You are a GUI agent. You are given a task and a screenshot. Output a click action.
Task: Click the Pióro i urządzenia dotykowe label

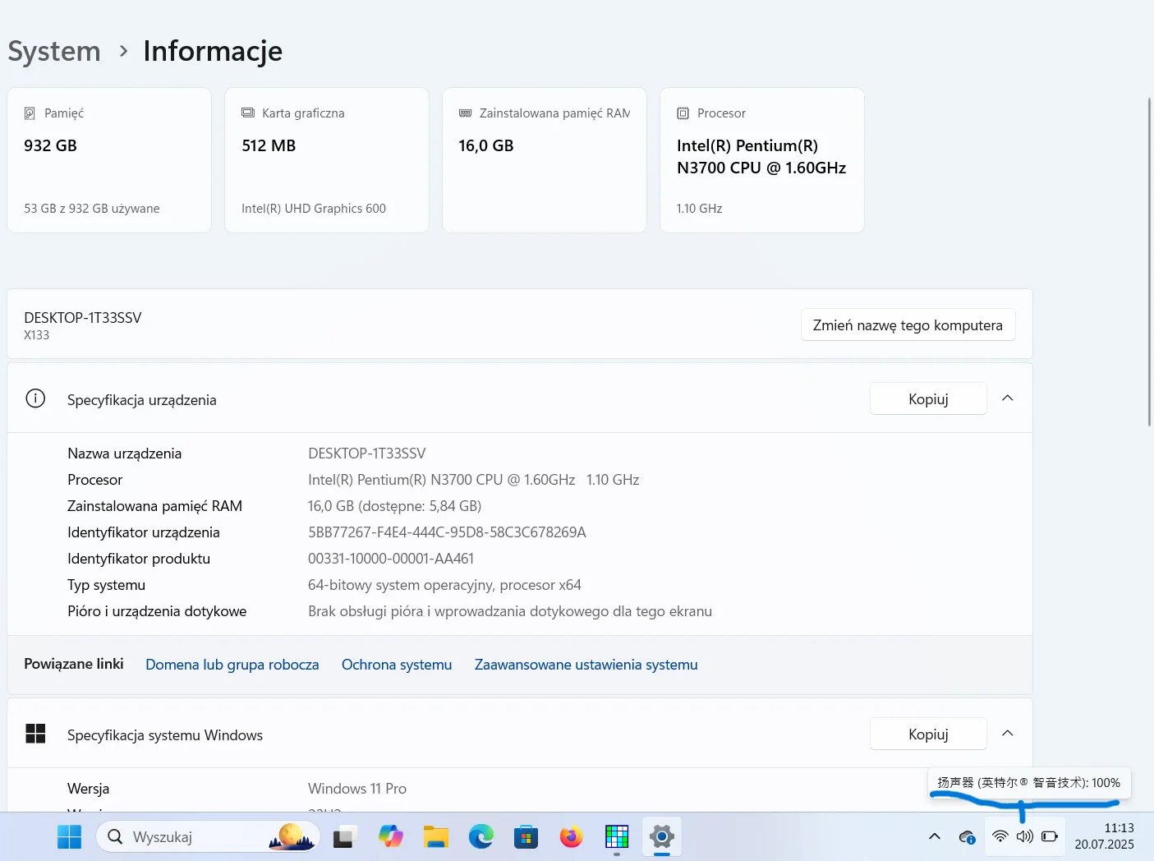[157, 611]
